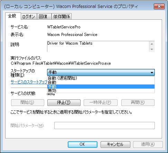The width and height of the screenshot is (168, 153).
Task: Close the properties dialog with X
Action: pyautogui.click(x=159, y=6)
